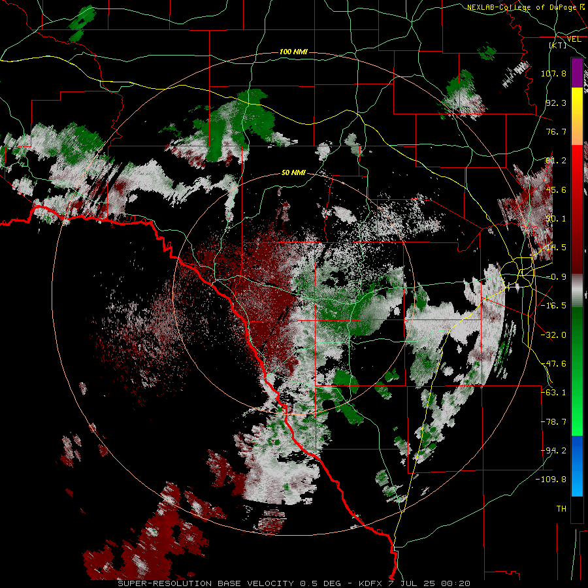
Task: Pick the yellow-to-orange segment of color bar
Action: click(x=577, y=116)
